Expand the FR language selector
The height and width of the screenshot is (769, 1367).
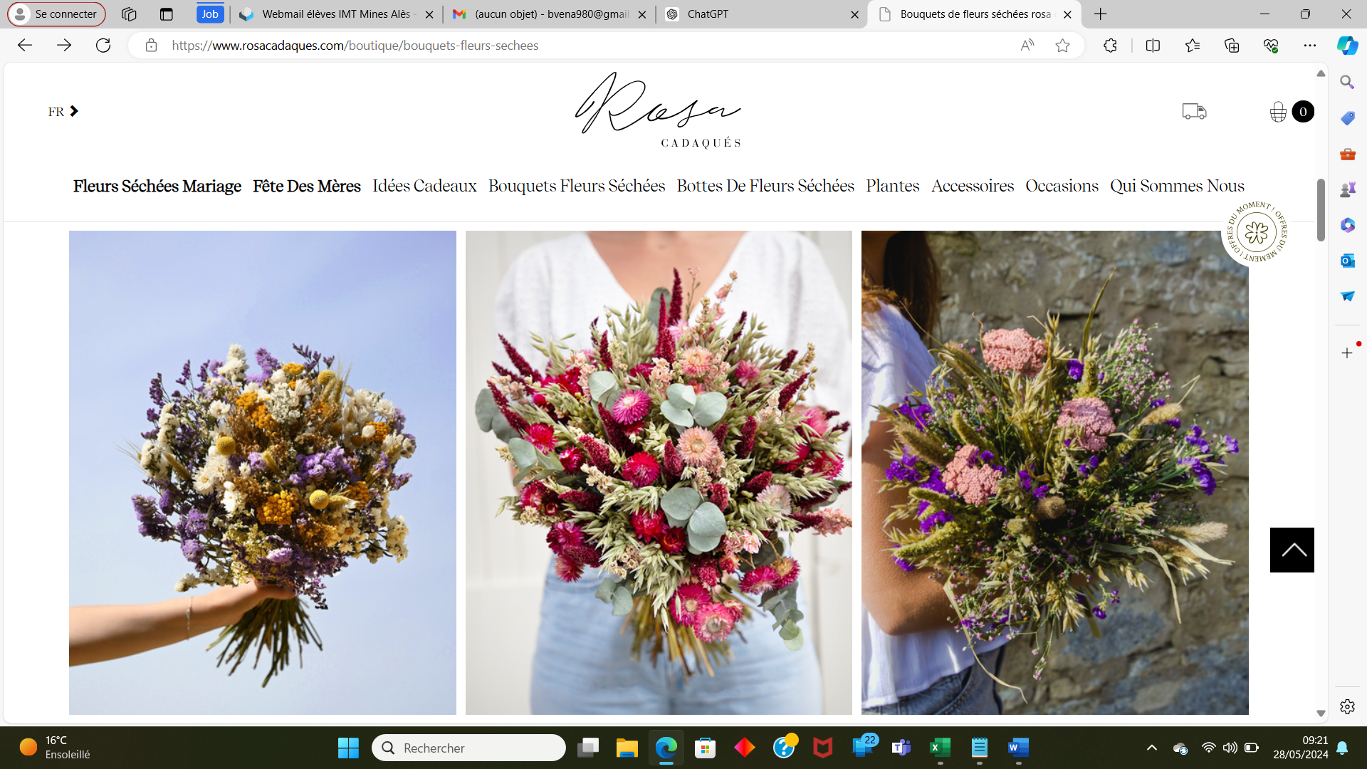pyautogui.click(x=63, y=112)
